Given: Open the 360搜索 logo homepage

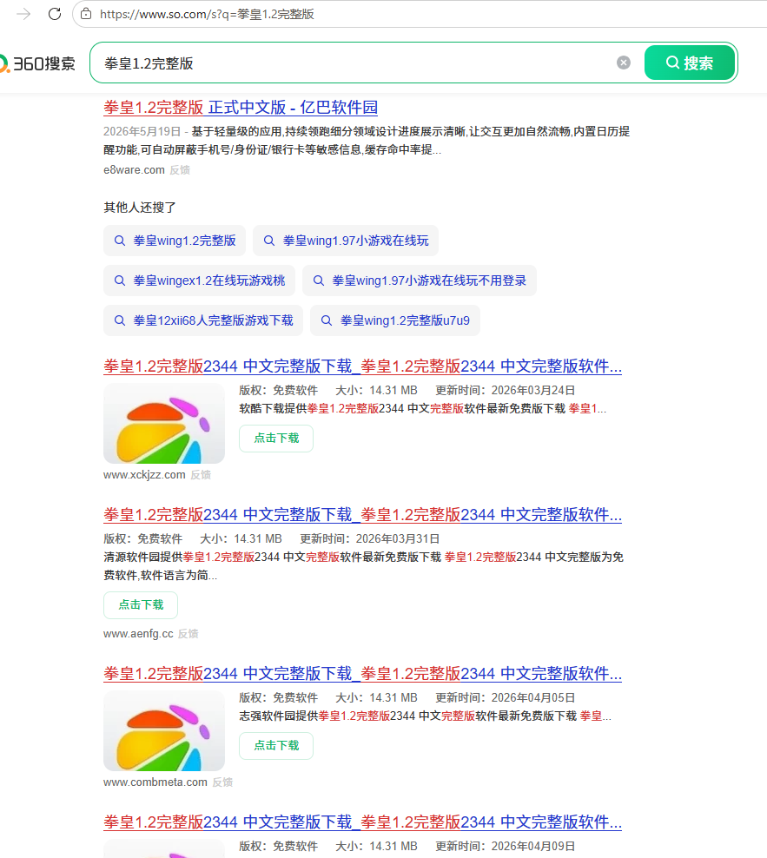Looking at the screenshot, I should (37, 63).
